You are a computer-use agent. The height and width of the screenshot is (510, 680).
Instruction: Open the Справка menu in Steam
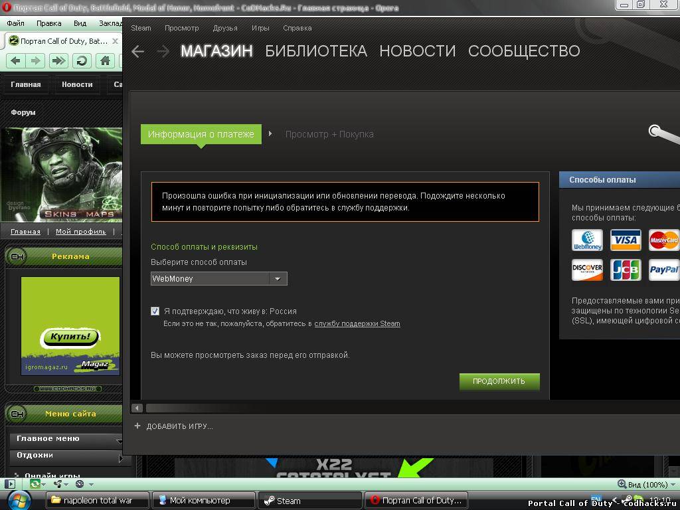click(x=297, y=28)
